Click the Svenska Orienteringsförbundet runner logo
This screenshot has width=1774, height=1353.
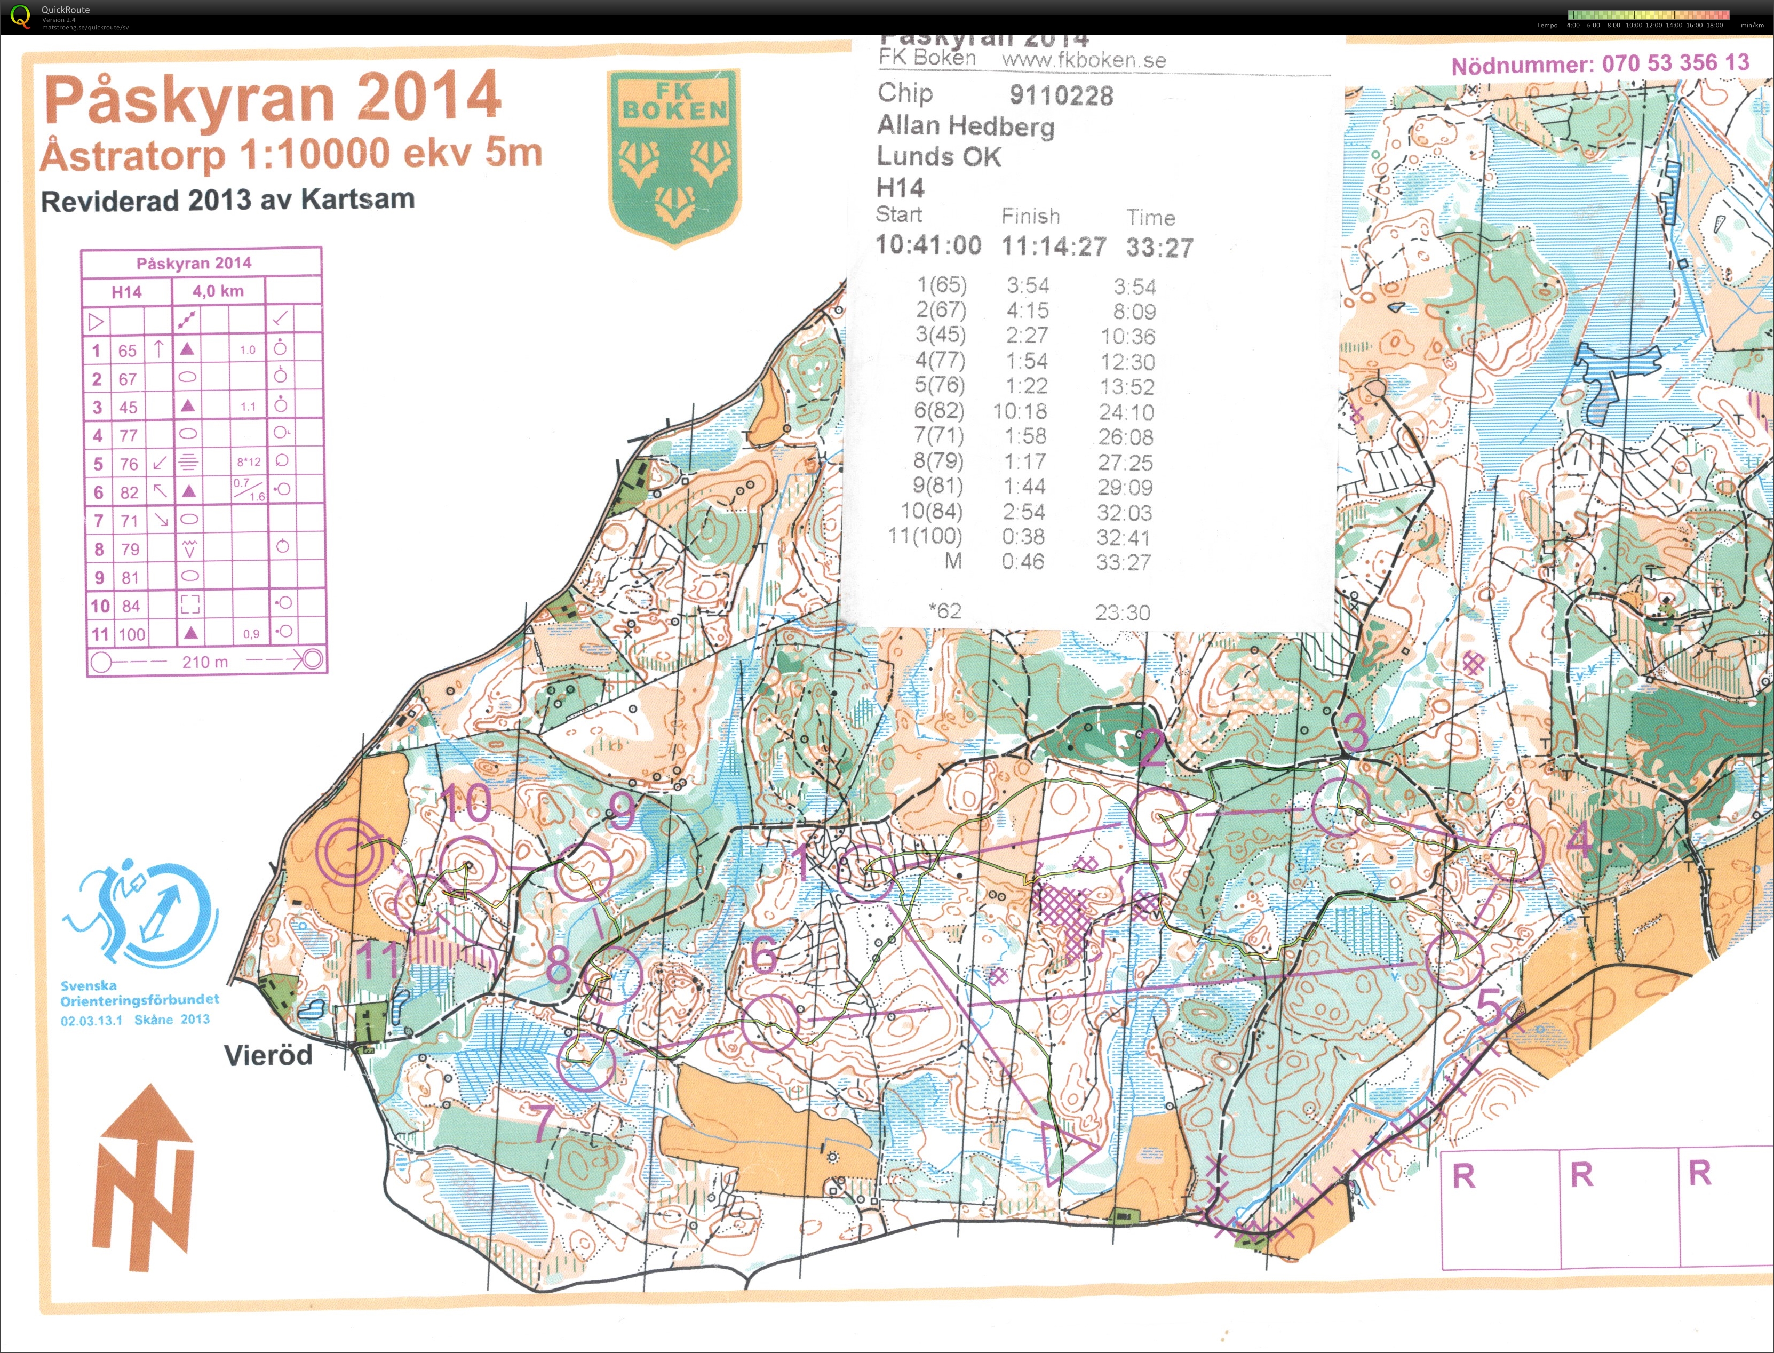pos(141,913)
